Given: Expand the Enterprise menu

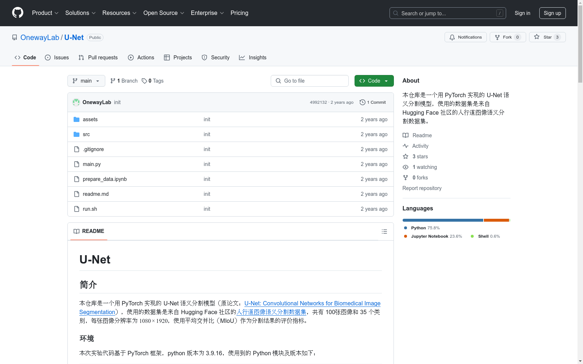Looking at the screenshot, I should click(x=207, y=13).
